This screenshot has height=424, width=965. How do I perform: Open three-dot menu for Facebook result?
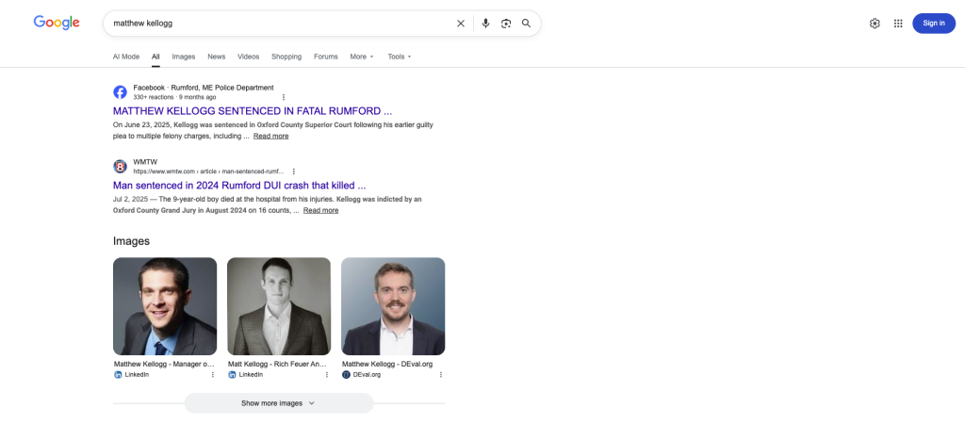[x=284, y=97]
